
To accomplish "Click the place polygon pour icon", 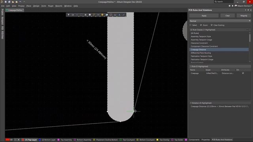I will (x=107, y=15).
